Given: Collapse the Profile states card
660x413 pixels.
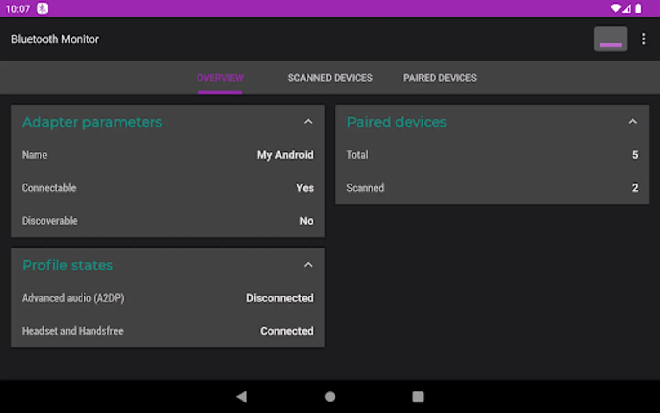Looking at the screenshot, I should 308,265.
